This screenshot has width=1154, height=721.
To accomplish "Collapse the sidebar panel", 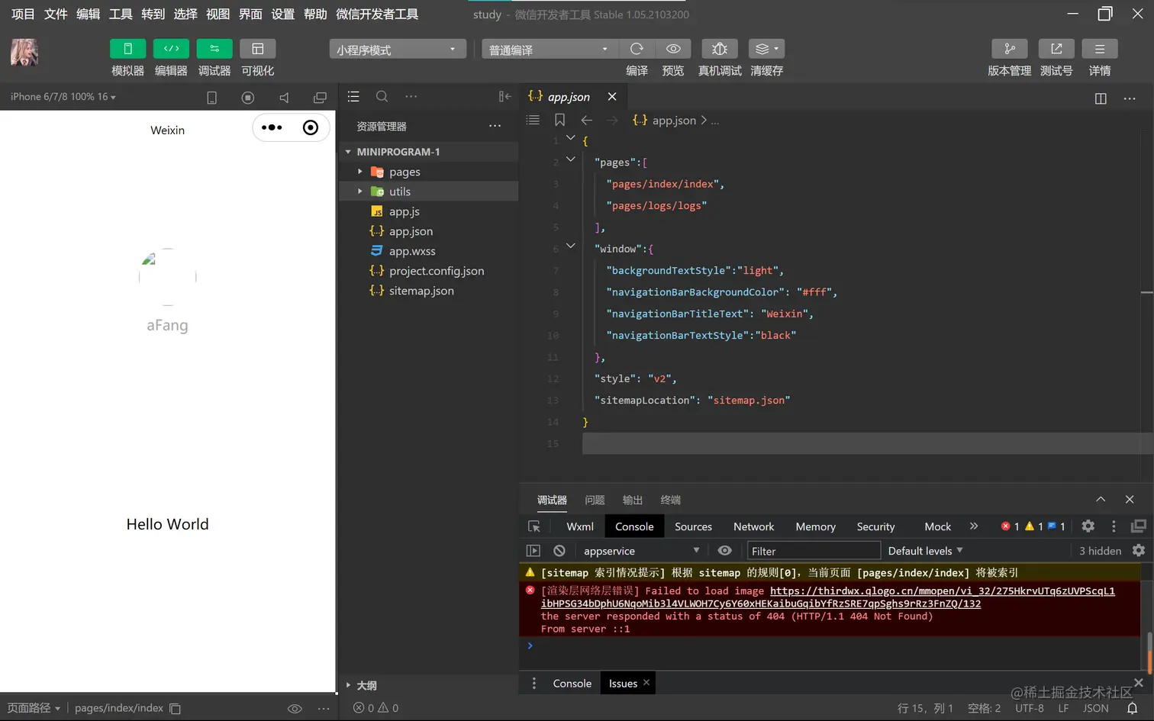I will [505, 97].
